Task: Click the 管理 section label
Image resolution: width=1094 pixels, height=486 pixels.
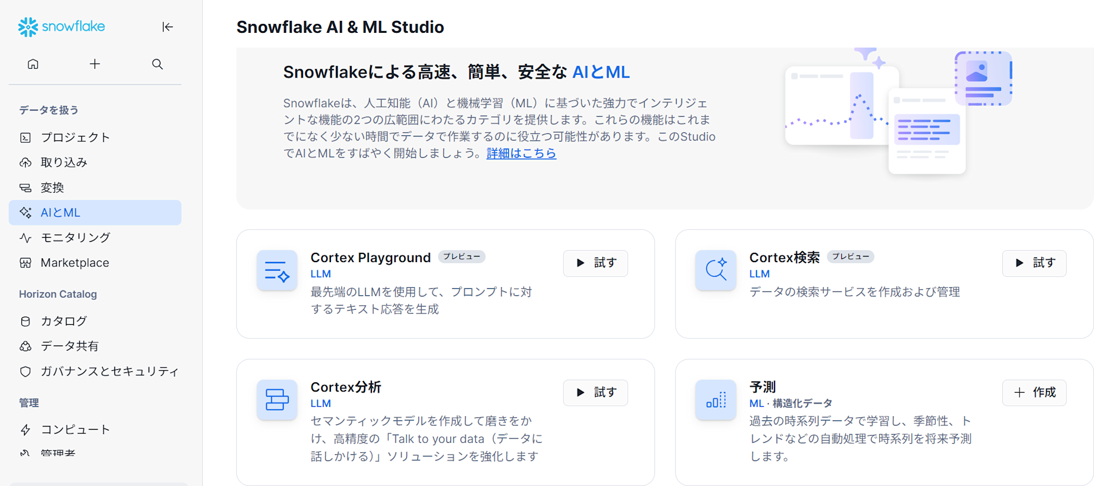Action: [x=29, y=403]
